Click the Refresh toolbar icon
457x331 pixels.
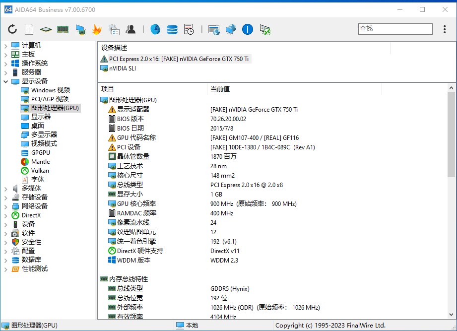pyautogui.click(x=12, y=29)
